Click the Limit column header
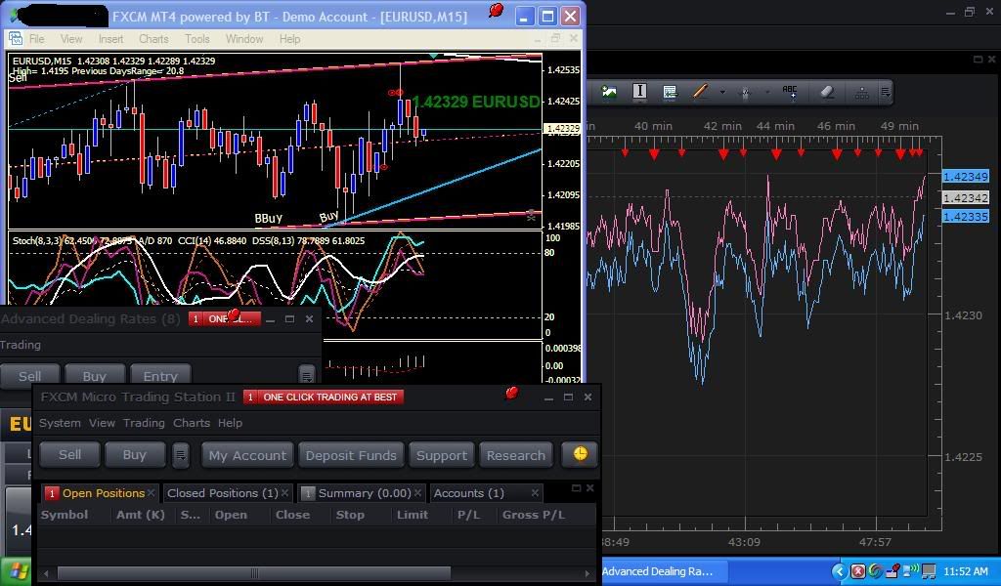Image resolution: width=1001 pixels, height=586 pixels. point(413,515)
